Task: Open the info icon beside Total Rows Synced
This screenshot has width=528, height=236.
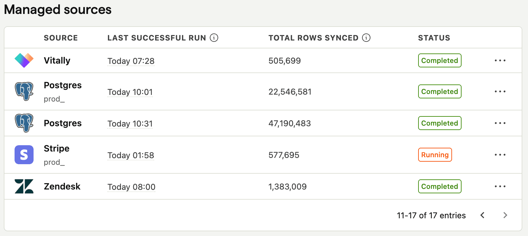Action: pyautogui.click(x=366, y=38)
